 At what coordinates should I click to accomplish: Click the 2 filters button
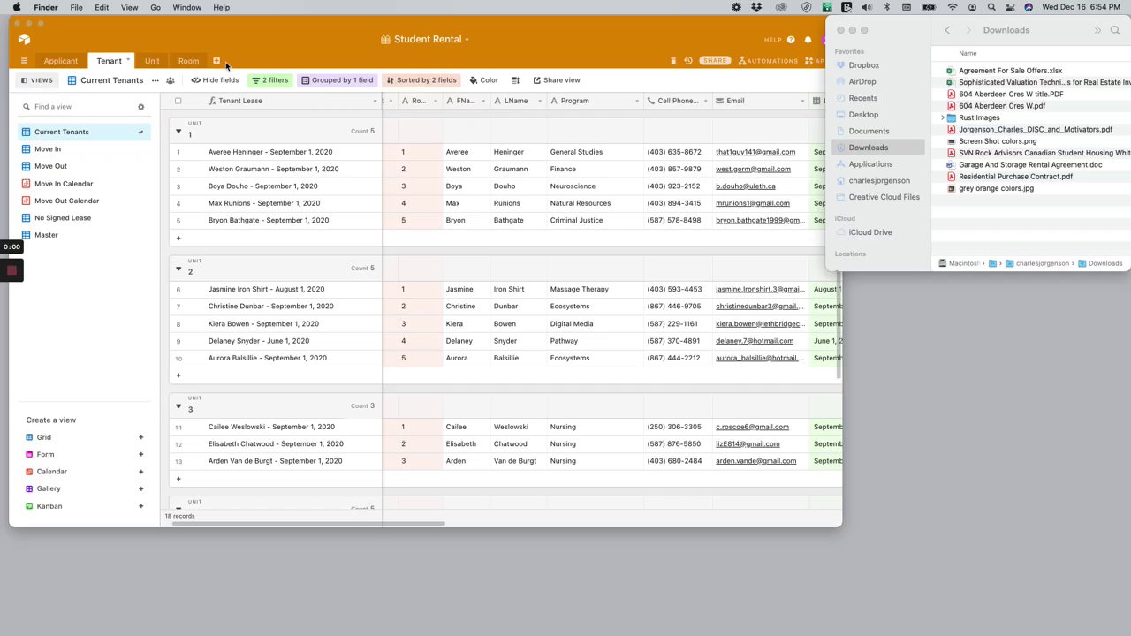[270, 80]
